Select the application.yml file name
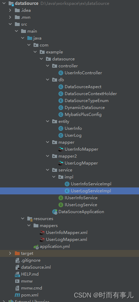Screen dimensions: 139x302 (x=55, y=246)
